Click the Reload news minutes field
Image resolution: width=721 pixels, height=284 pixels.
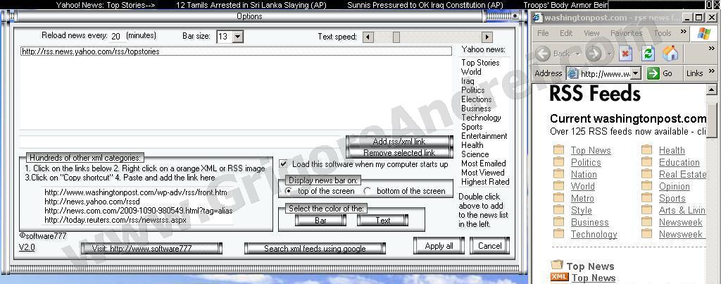coord(116,37)
